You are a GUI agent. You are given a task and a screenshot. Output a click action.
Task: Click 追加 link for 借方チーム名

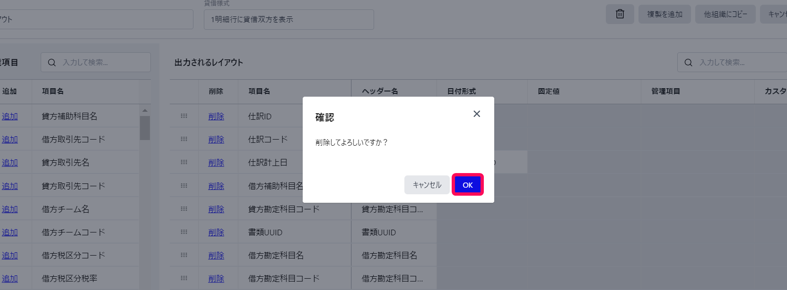[9, 209]
